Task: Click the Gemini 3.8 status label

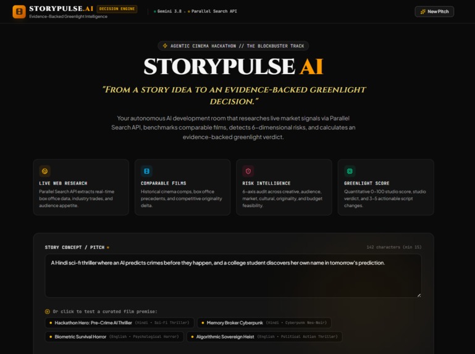Action: click(x=169, y=11)
